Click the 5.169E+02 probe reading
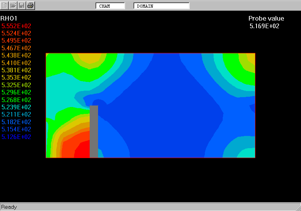Viewport: 301px width, 211px height. pyautogui.click(x=264, y=26)
